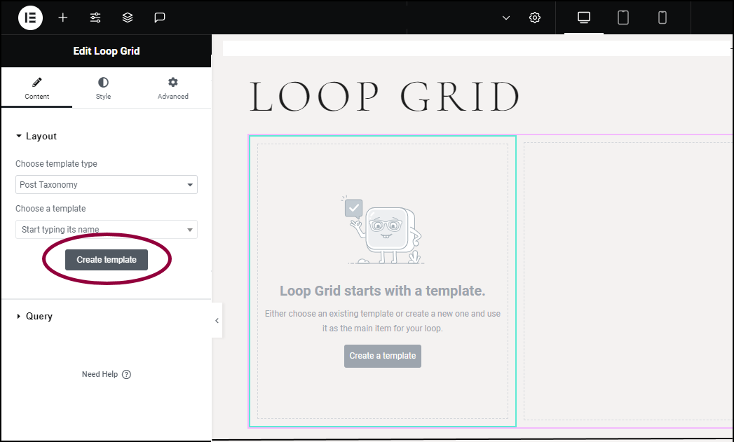Open the Post Taxonomy template type dropdown
The image size is (734, 442).
point(107,185)
